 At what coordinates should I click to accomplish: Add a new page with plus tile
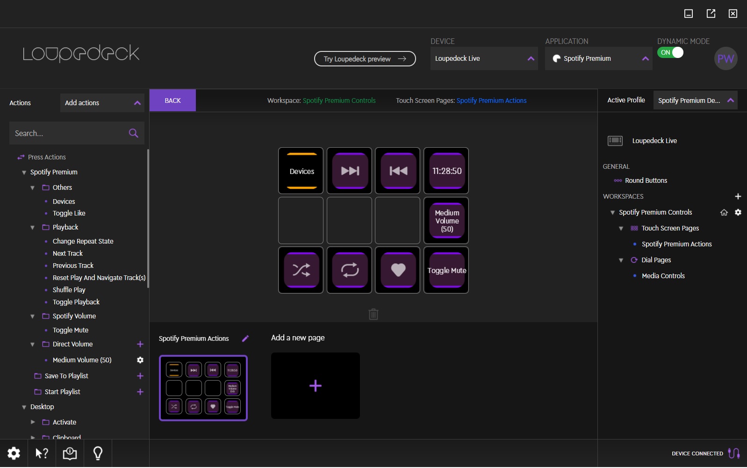pos(316,386)
